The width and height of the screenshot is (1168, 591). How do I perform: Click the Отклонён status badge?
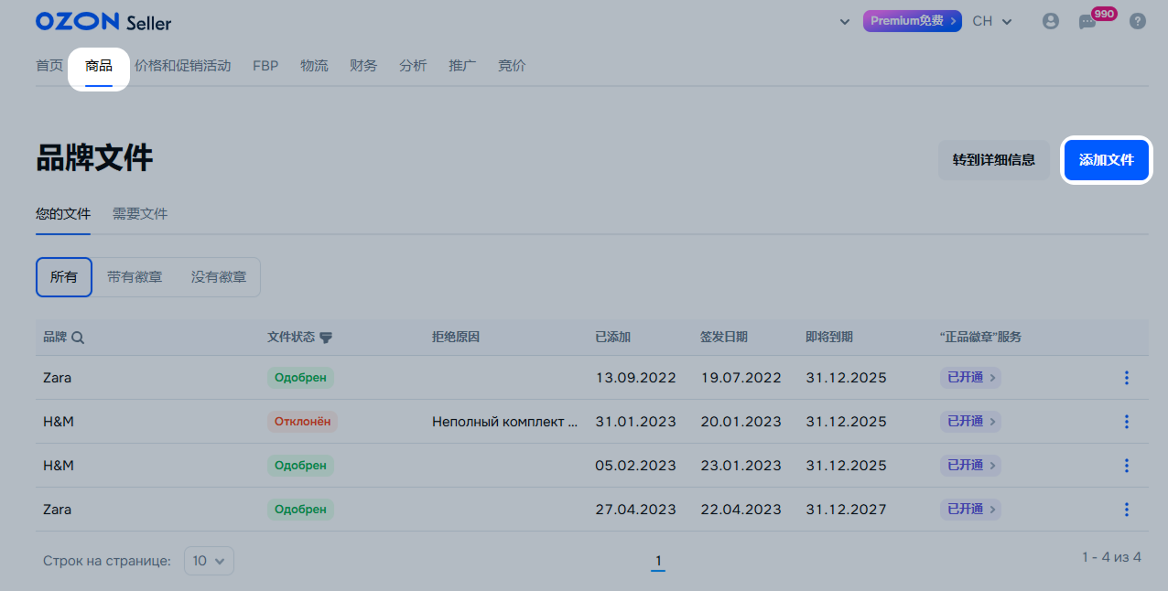click(x=302, y=422)
